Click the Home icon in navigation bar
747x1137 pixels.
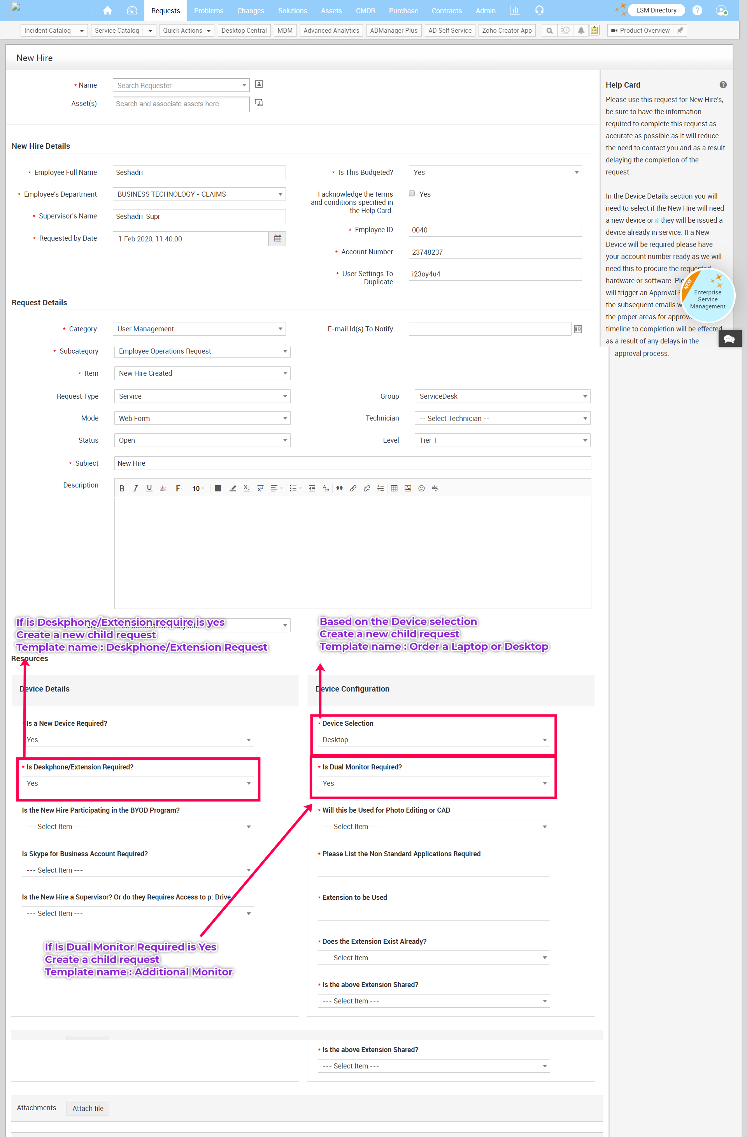107,11
